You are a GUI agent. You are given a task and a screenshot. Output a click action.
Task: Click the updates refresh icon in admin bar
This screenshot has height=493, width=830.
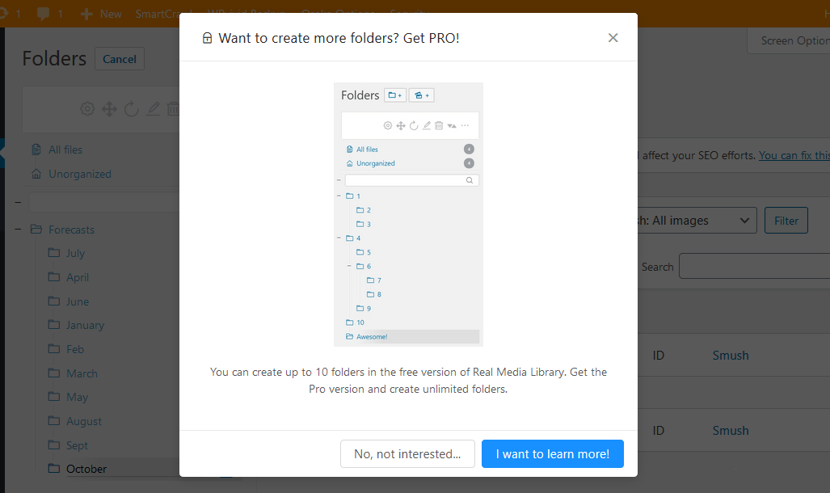point(4,14)
